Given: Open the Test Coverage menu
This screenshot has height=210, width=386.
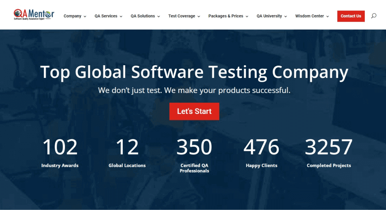Looking at the screenshot, I should click(x=182, y=16).
